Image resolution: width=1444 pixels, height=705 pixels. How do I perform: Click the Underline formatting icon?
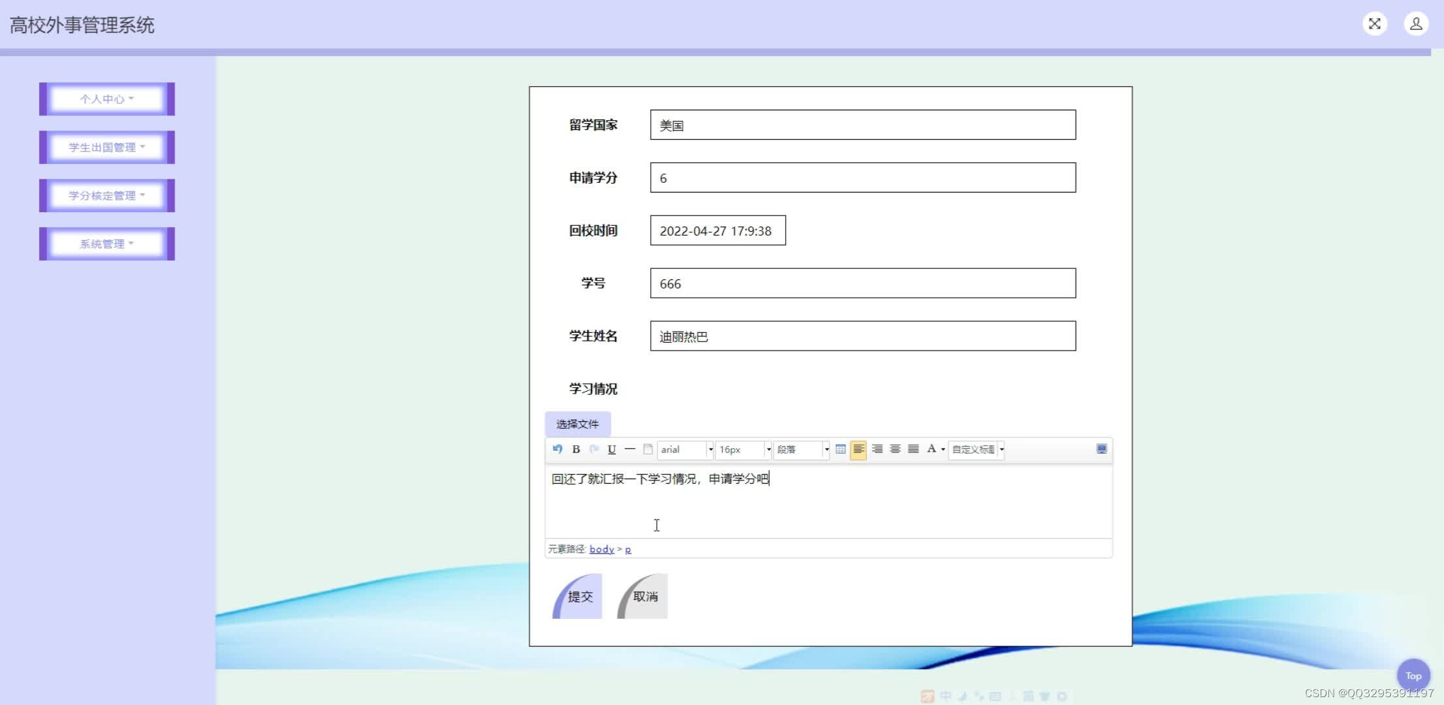pyautogui.click(x=612, y=449)
